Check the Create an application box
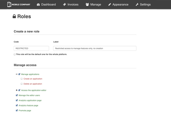The height and width of the screenshot is (114, 171). click(x=22, y=79)
